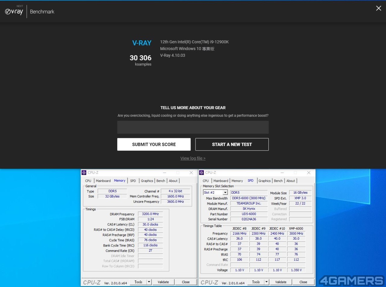Open Graphics tab in the left CPU-Z window
This screenshot has height=287, width=386.
tap(147, 181)
